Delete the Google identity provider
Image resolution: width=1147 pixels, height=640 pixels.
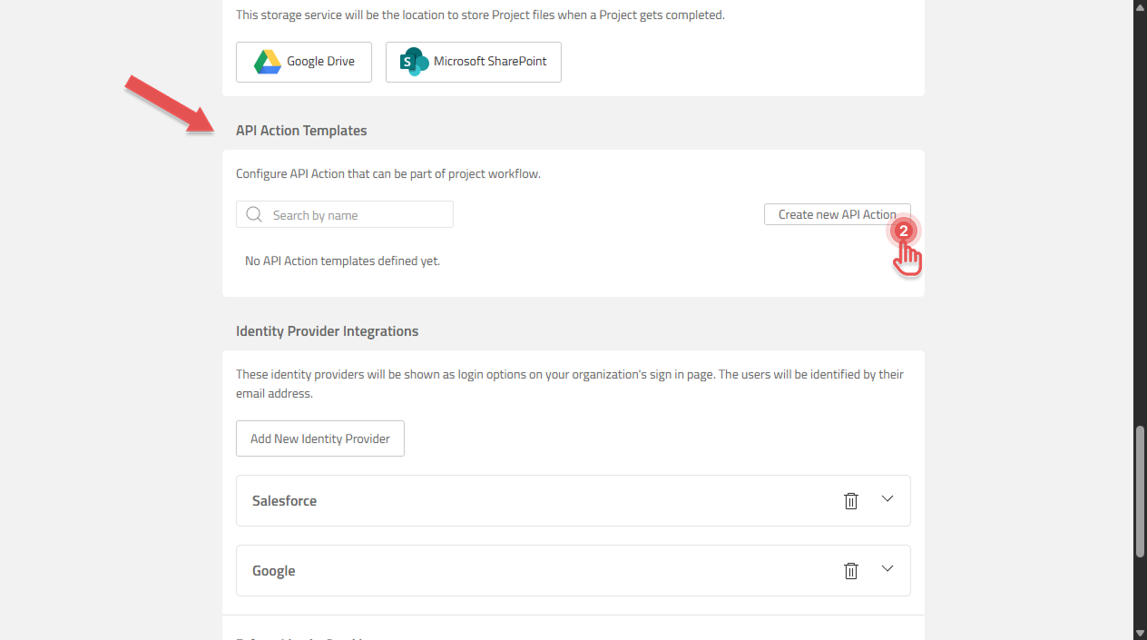coord(851,570)
